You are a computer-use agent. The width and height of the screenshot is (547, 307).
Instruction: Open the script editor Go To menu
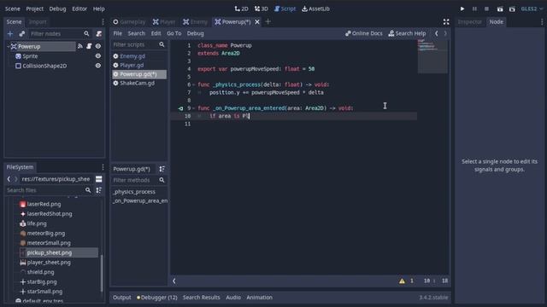click(174, 33)
